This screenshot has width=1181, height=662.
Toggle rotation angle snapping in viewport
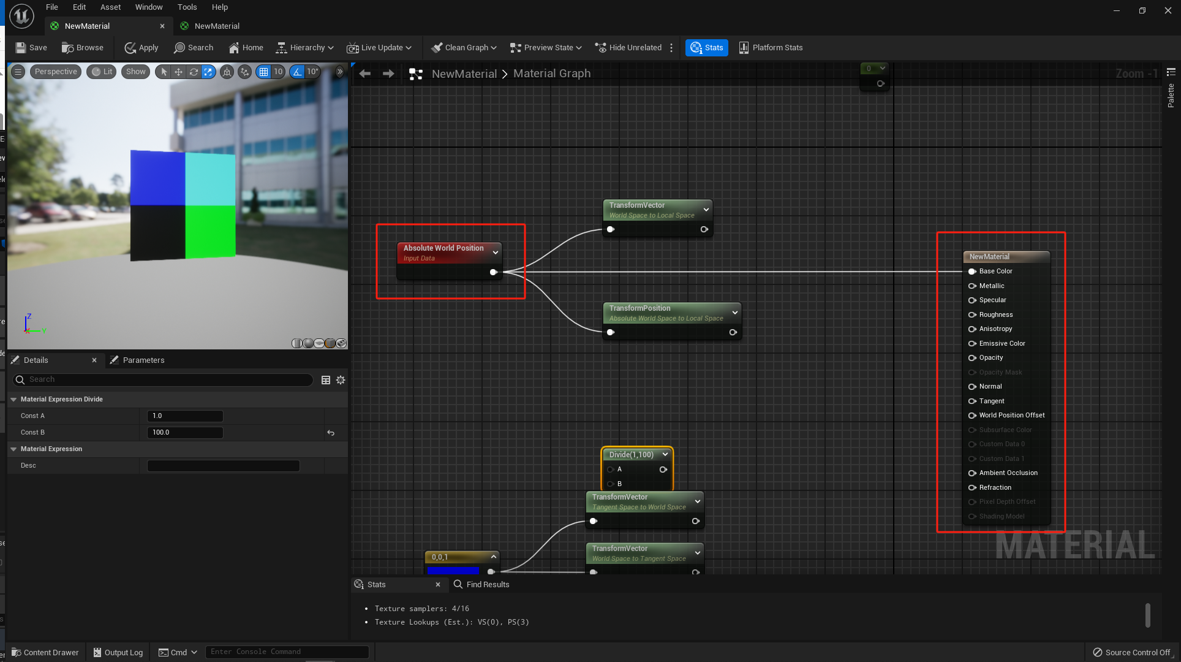(297, 72)
